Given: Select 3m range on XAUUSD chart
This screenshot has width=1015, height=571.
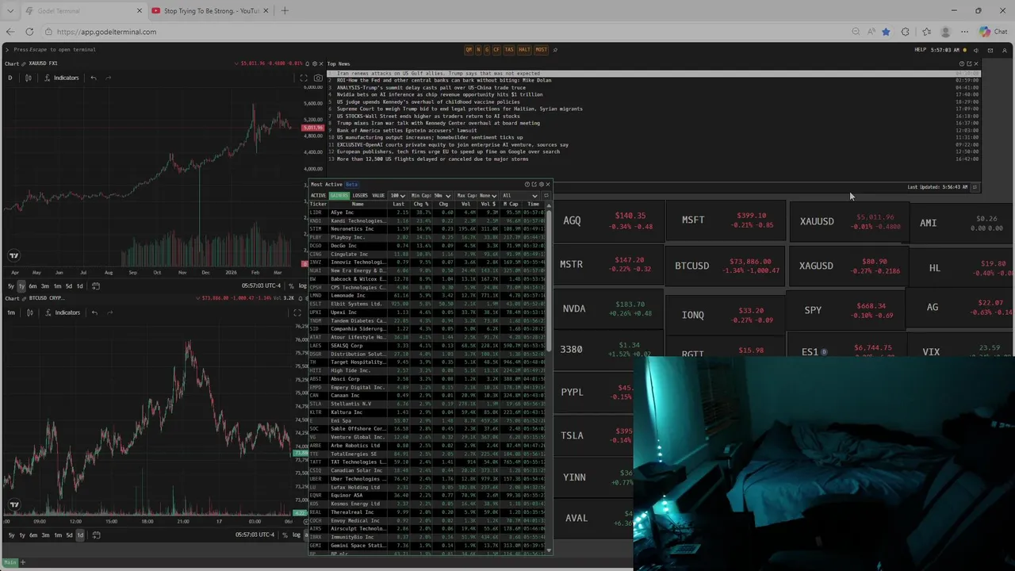Looking at the screenshot, I should click(45, 285).
